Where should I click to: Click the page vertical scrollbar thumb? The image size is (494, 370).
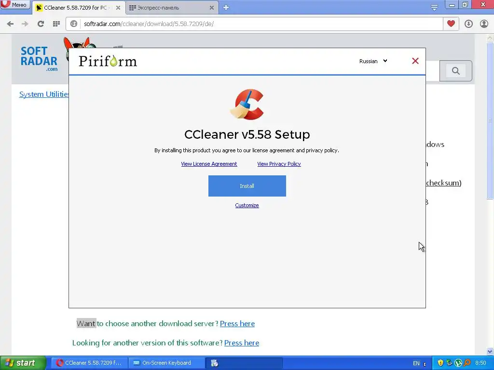click(x=490, y=120)
